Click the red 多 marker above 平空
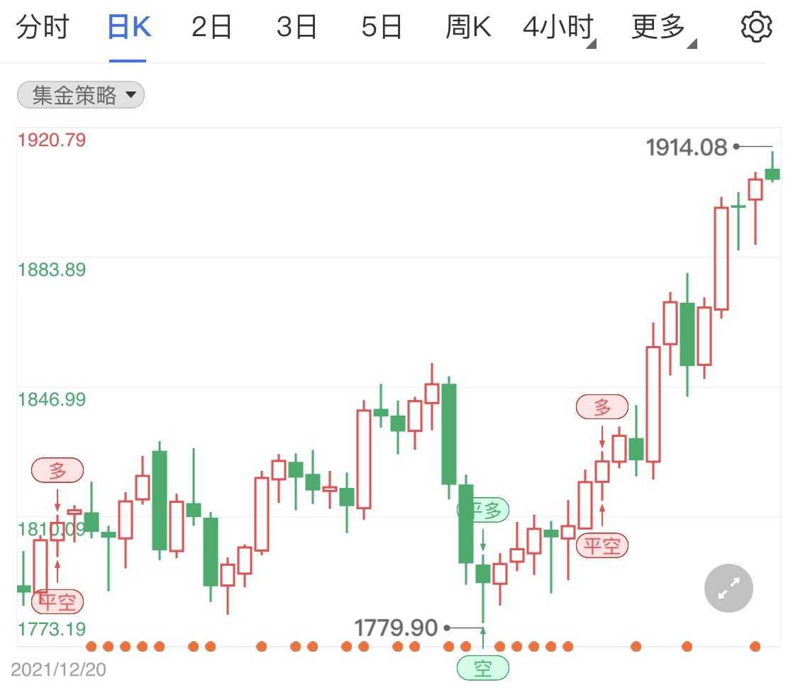Viewport: 798px width, 690px height. tap(602, 407)
